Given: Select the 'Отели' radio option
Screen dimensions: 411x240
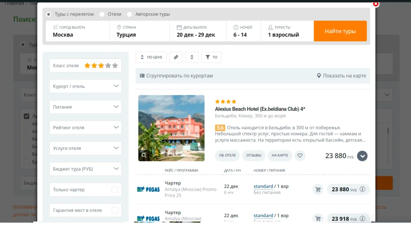Looking at the screenshot, I should click(102, 14).
